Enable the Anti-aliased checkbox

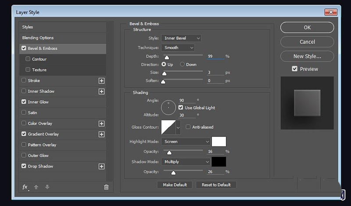(188, 127)
